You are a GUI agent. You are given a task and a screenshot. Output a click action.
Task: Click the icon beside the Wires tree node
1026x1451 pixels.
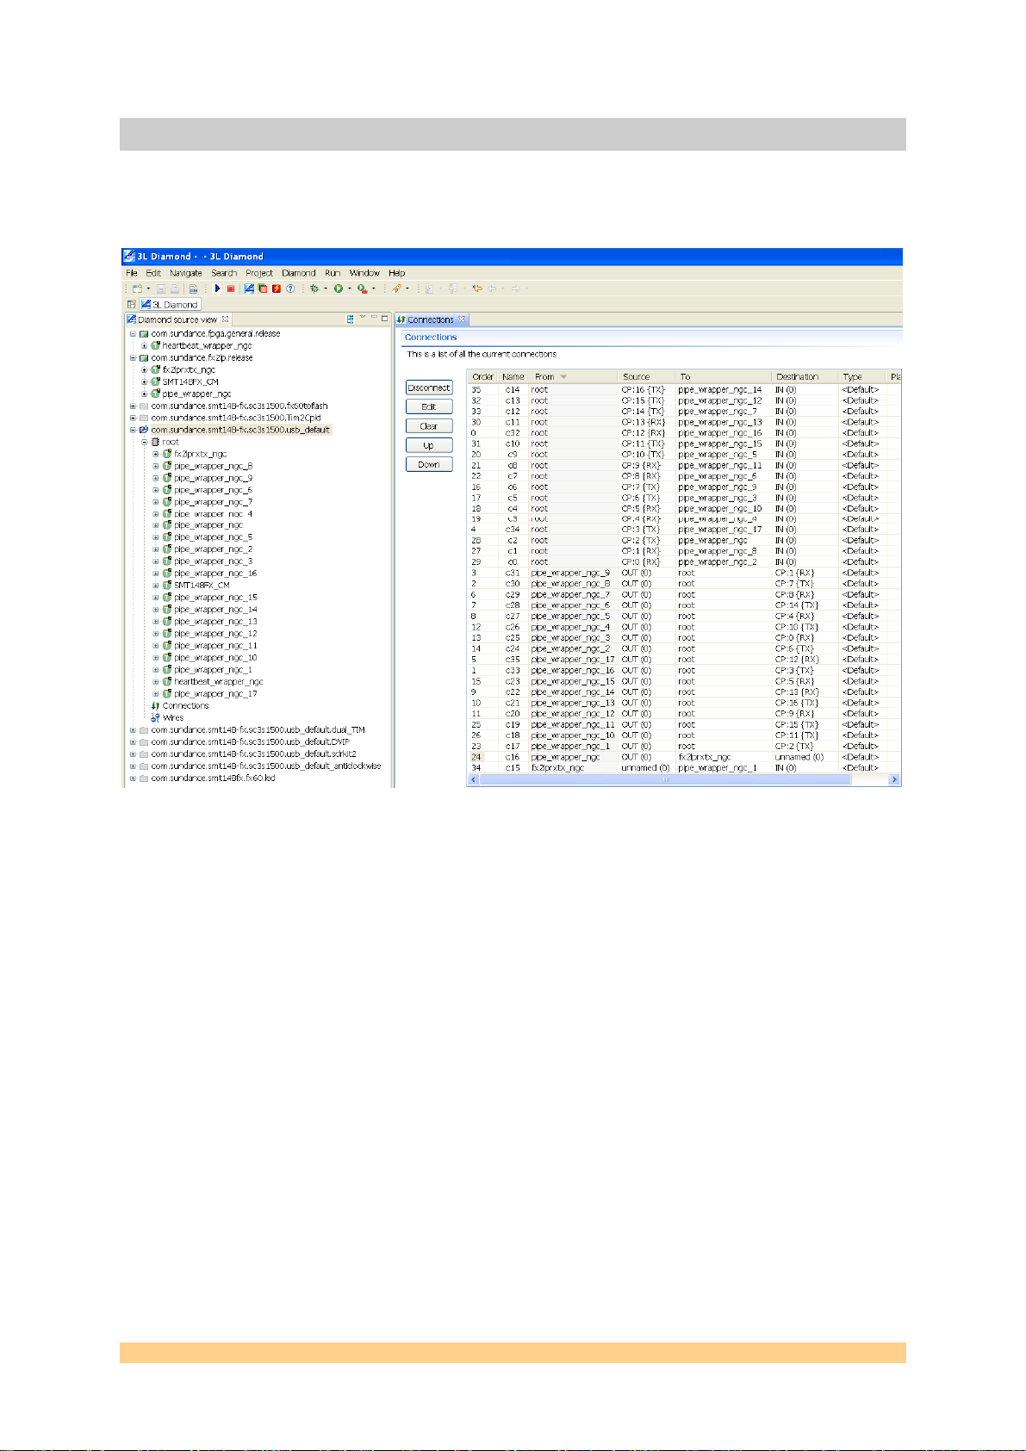pyautogui.click(x=155, y=717)
